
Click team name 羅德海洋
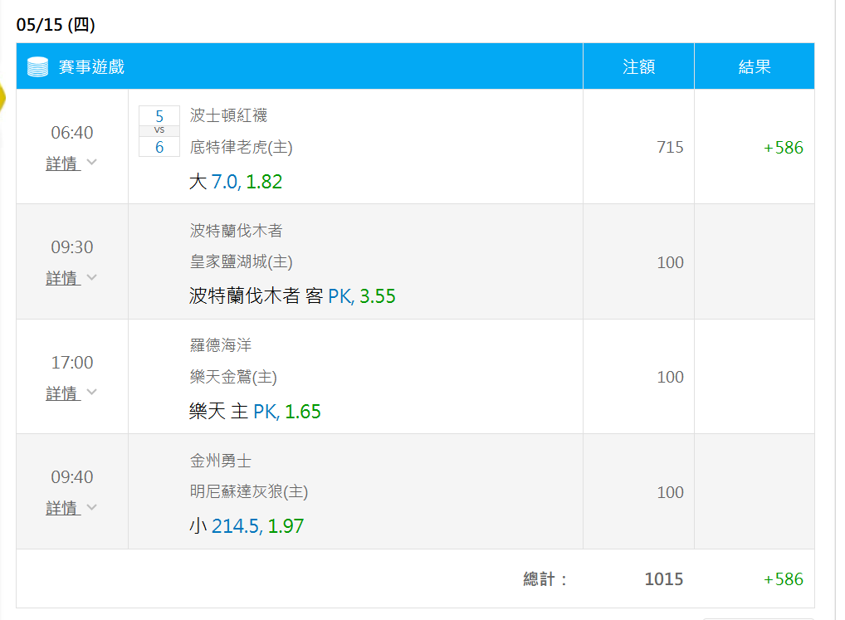click(221, 345)
